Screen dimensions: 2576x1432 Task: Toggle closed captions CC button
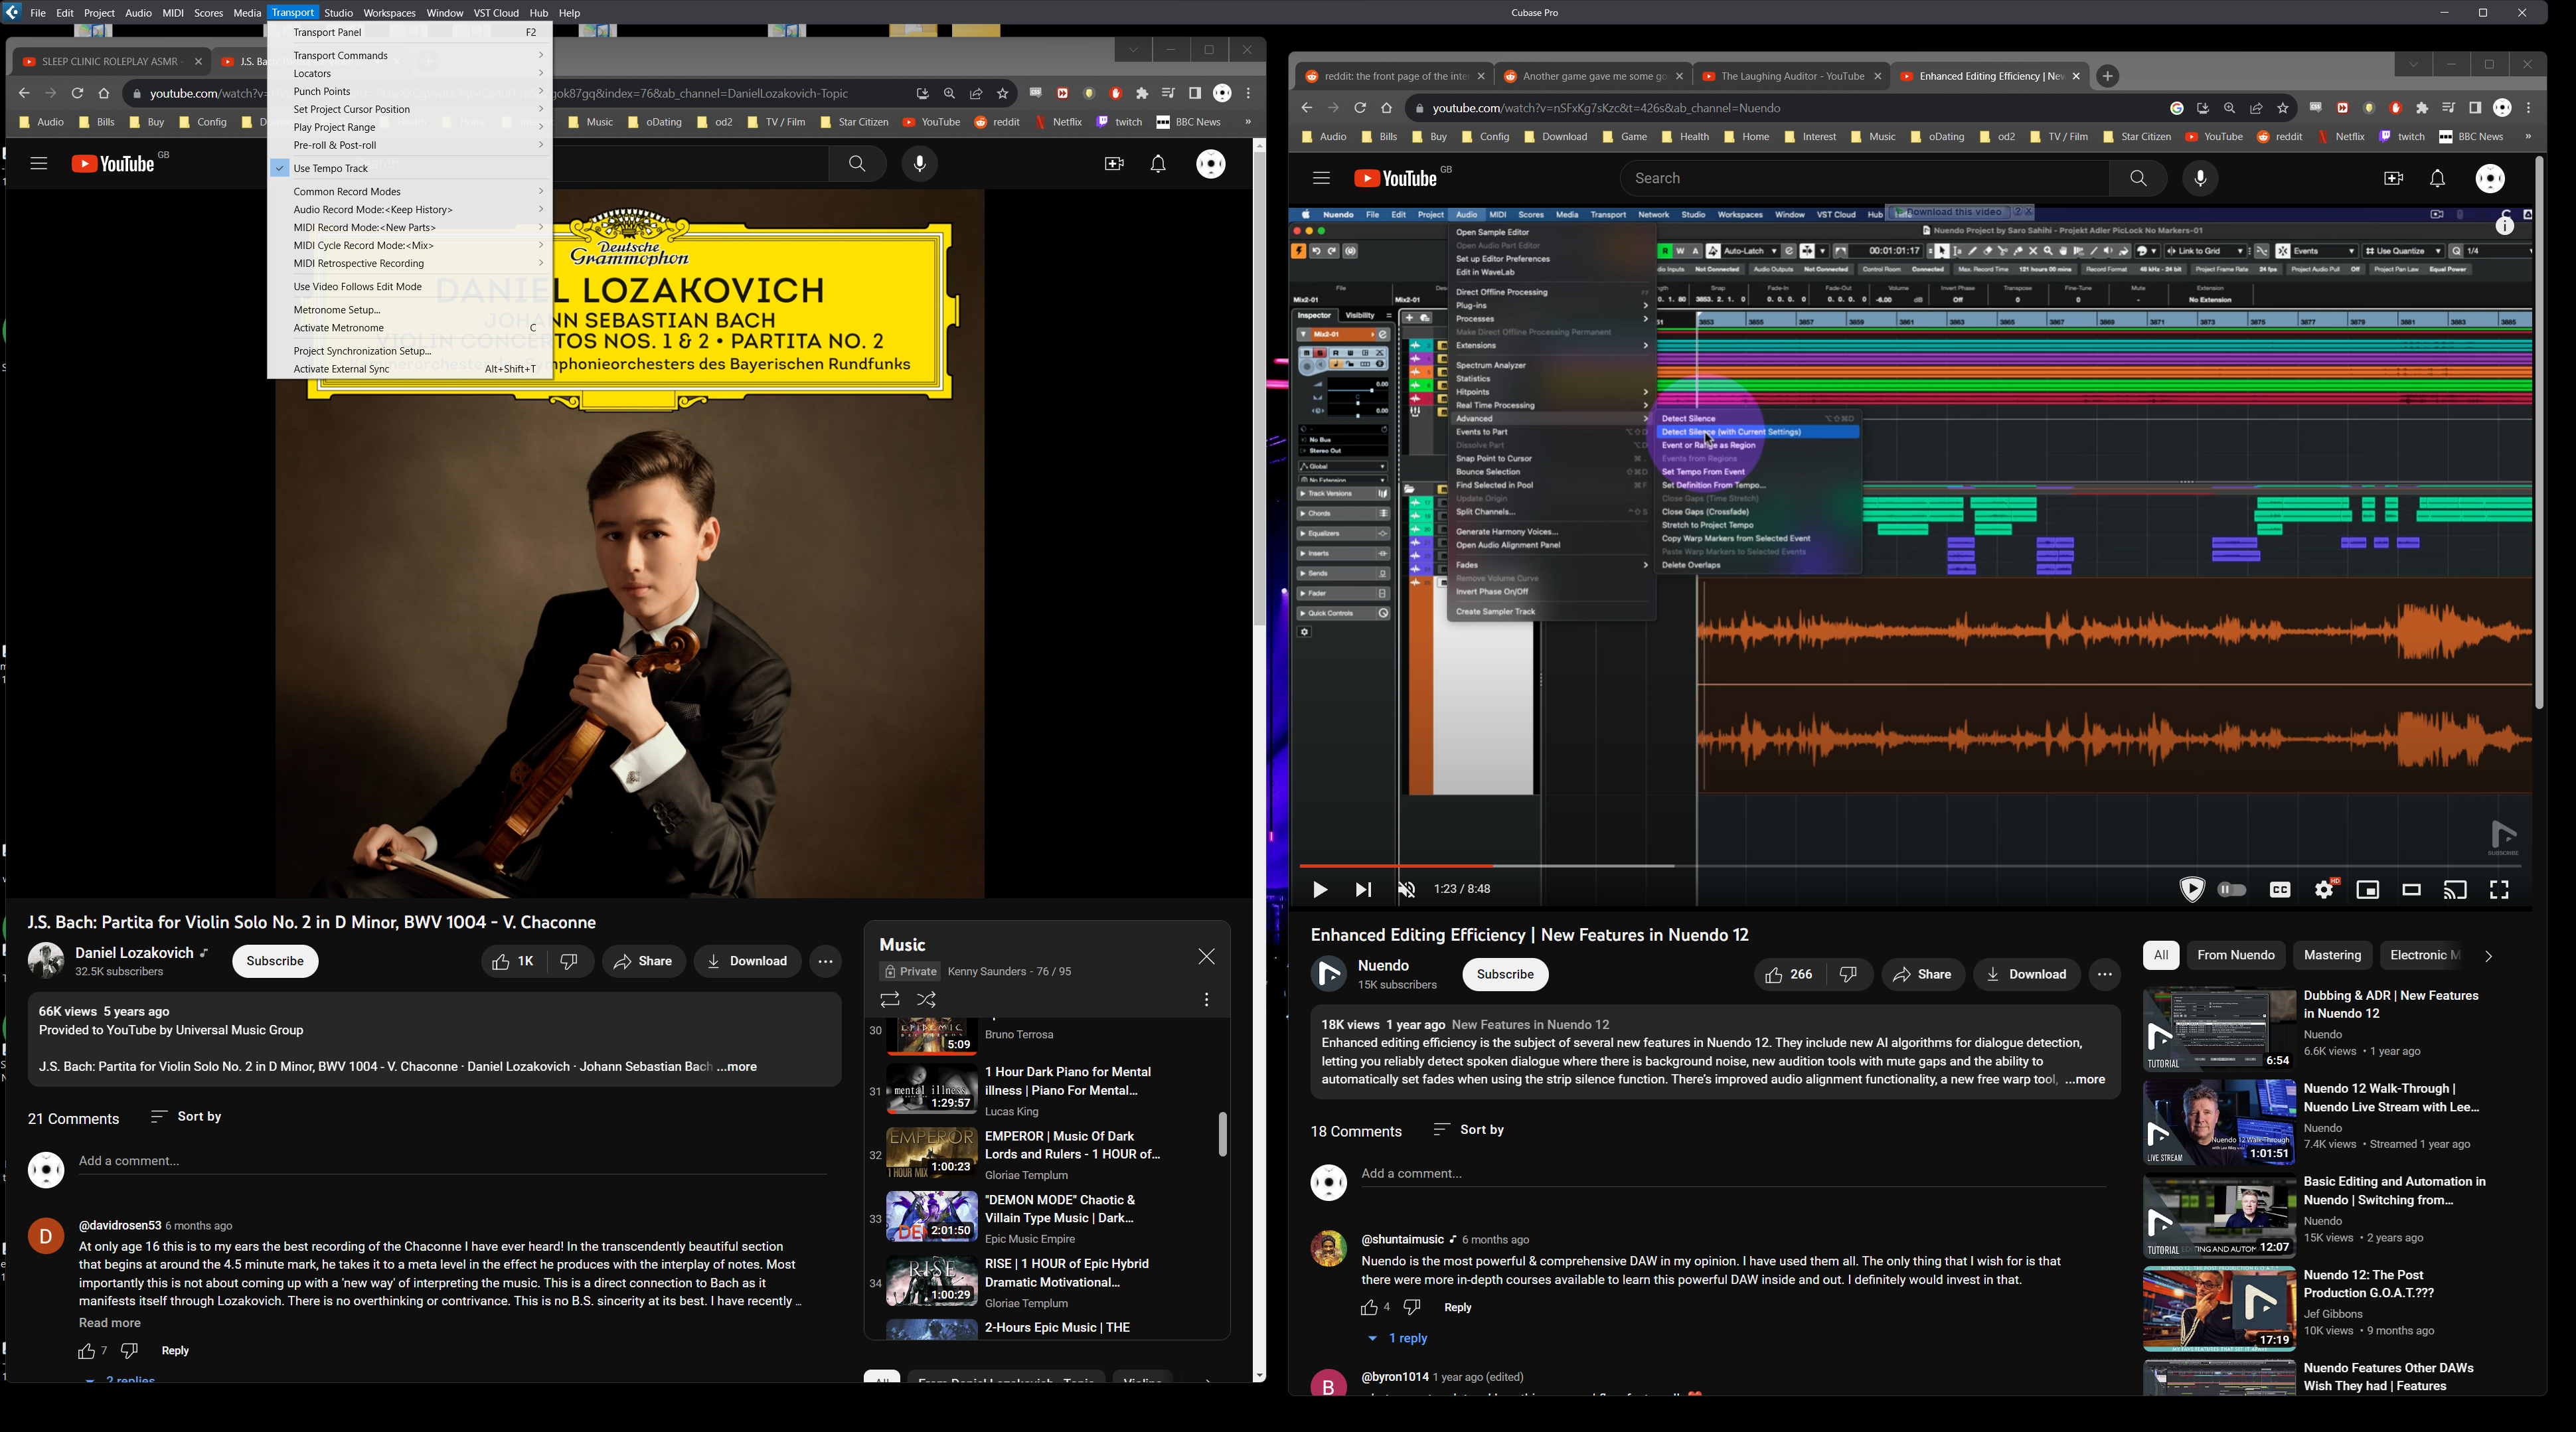[x=2279, y=890]
